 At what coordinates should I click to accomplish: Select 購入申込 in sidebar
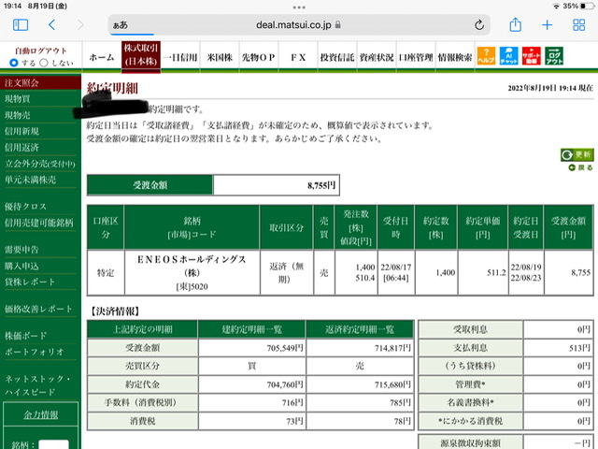click(21, 266)
